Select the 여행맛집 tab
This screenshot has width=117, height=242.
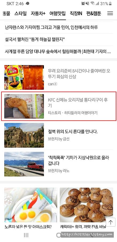pos(58,13)
